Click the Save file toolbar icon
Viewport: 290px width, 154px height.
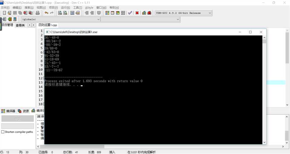coord(15,13)
